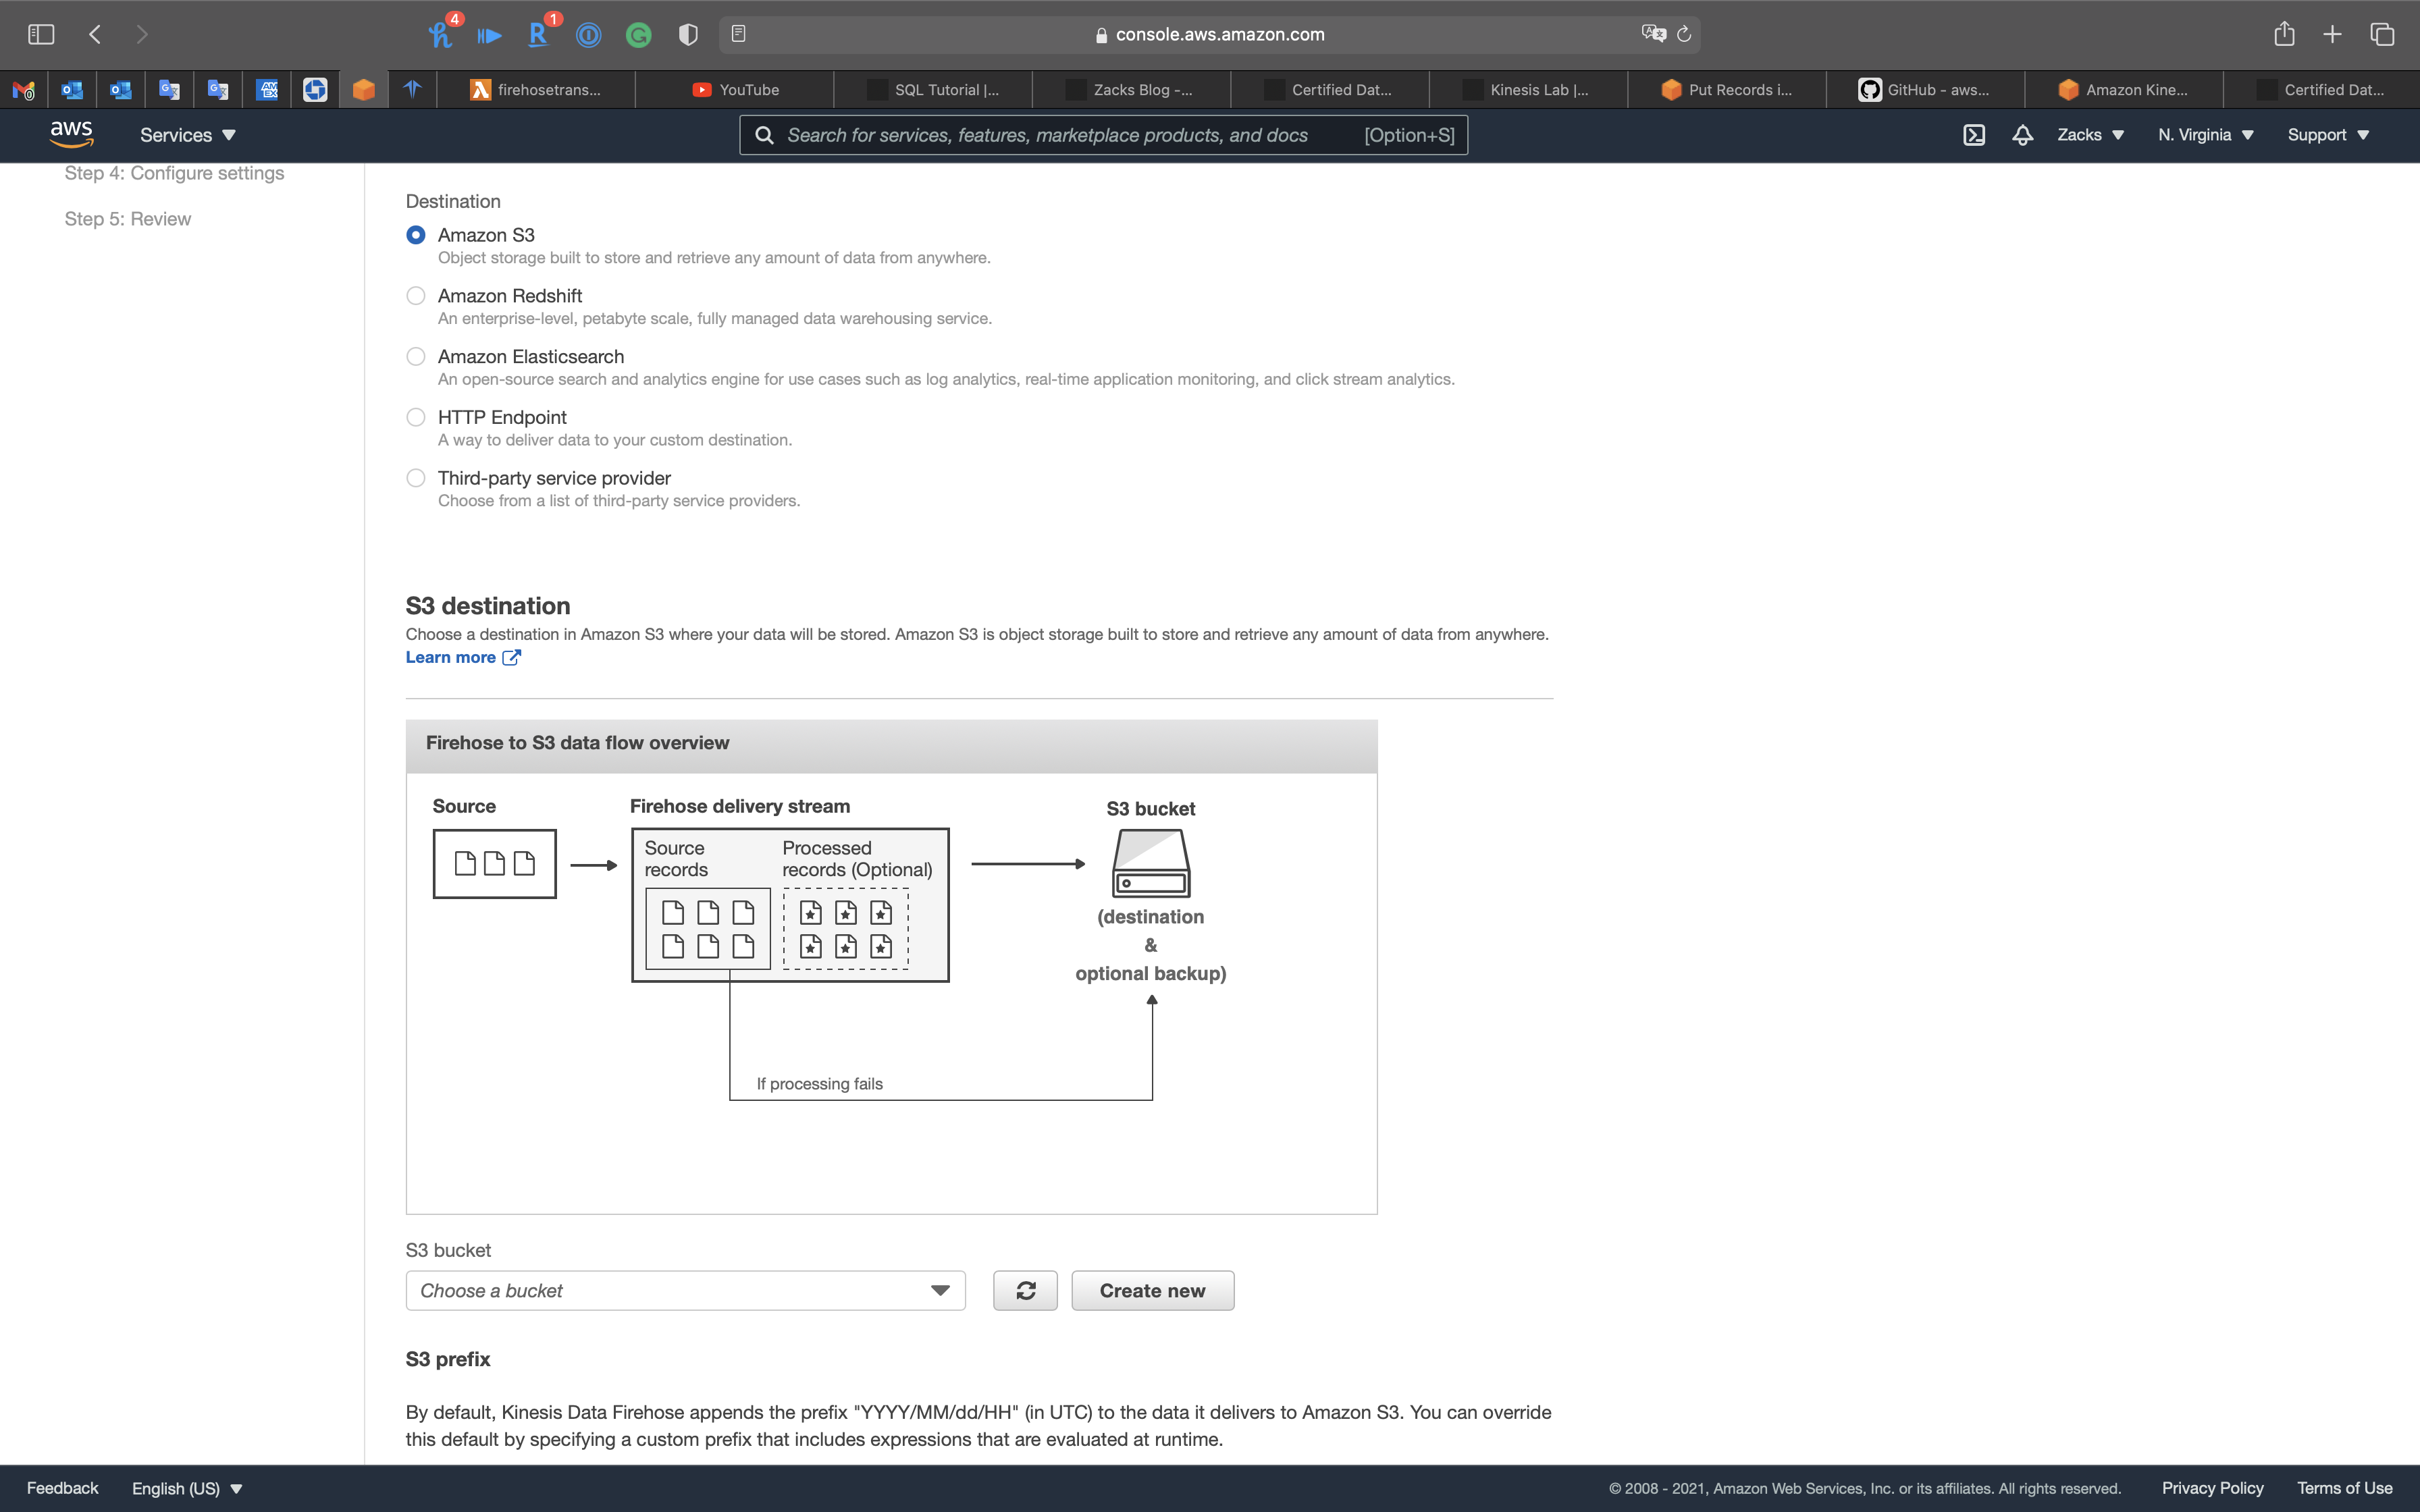Click the Safari sidebar toggle icon

(x=41, y=34)
